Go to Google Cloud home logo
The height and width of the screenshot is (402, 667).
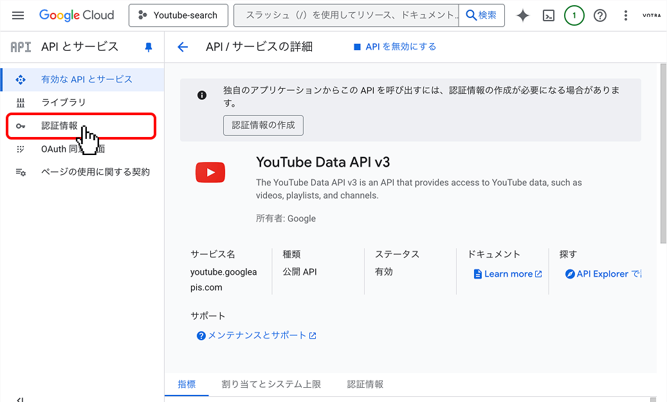tap(77, 15)
